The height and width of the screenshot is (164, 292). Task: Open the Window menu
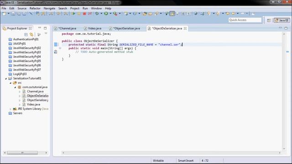click(96, 8)
